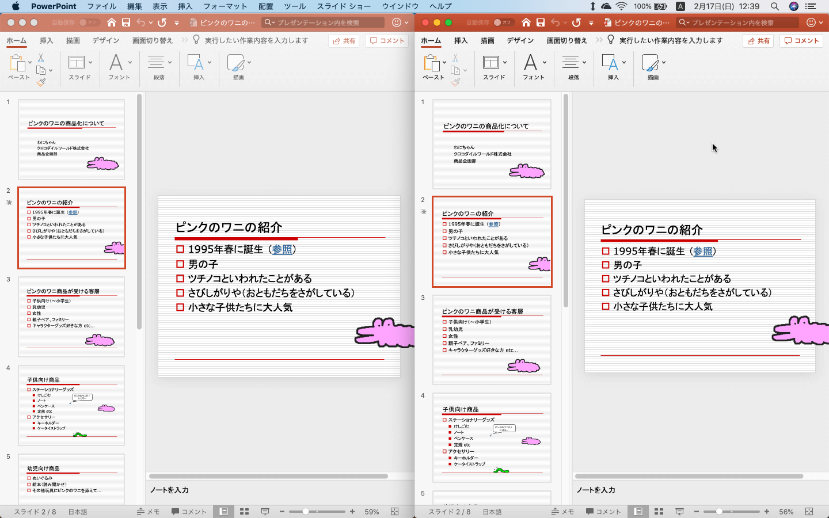This screenshot has height=518, width=829.
Task: Select normal view button in the right status bar
Action: coord(638,512)
